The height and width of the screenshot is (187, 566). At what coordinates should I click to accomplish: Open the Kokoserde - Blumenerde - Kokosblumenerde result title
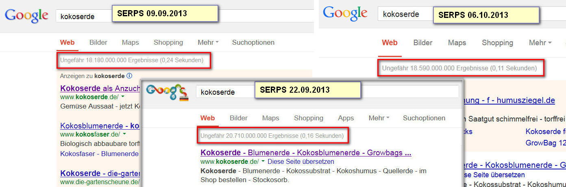point(306,153)
